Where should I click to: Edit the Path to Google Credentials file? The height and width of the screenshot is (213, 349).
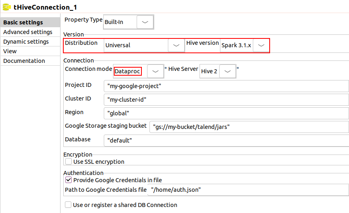pos(248,190)
